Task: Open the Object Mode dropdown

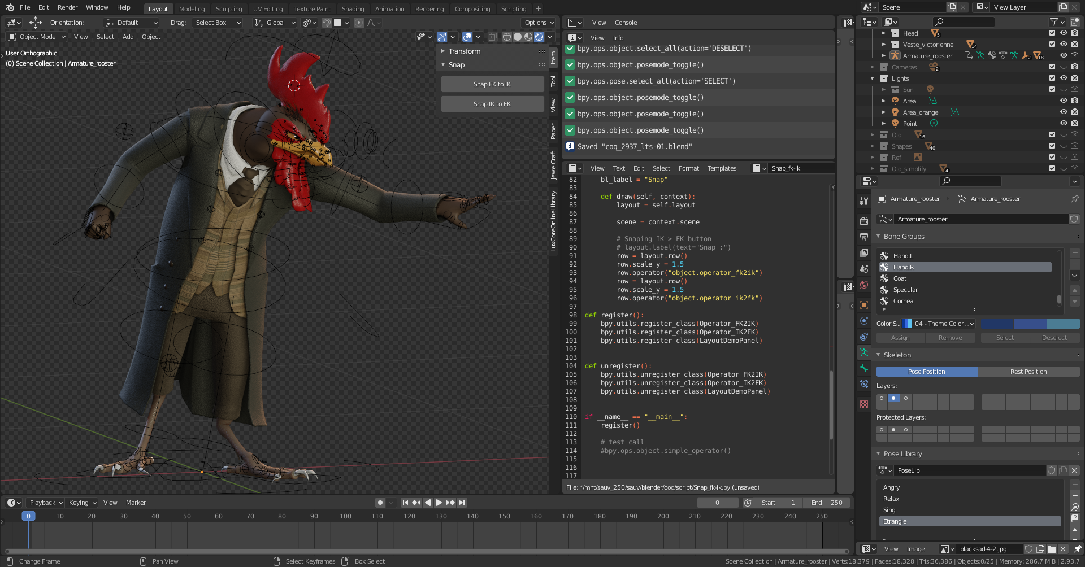Action: pyautogui.click(x=37, y=37)
